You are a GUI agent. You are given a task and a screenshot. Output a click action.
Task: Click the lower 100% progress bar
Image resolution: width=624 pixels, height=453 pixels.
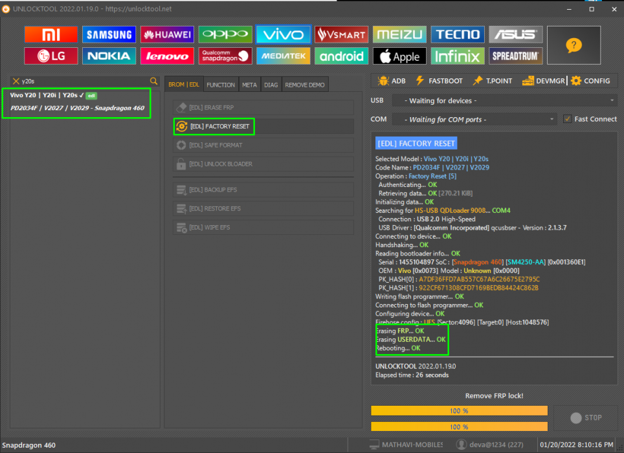coord(459,426)
